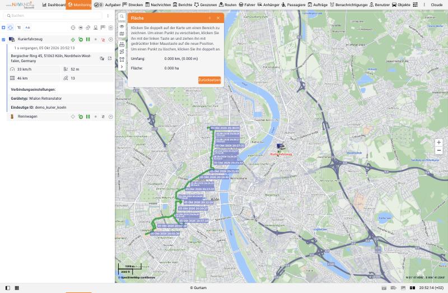Pin or collapse the Fläche panel header button
Image resolution: width=448 pixels, height=293 pixels.
(x=209, y=18)
